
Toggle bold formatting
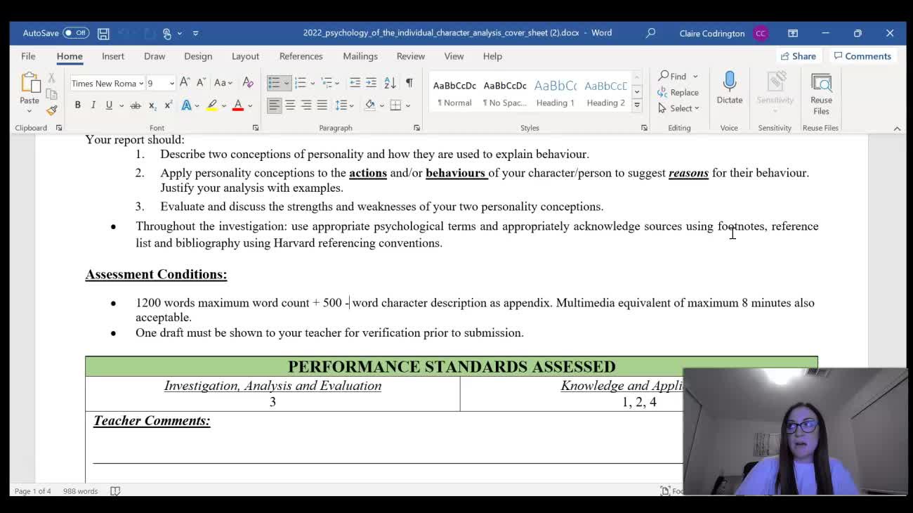[x=77, y=105]
